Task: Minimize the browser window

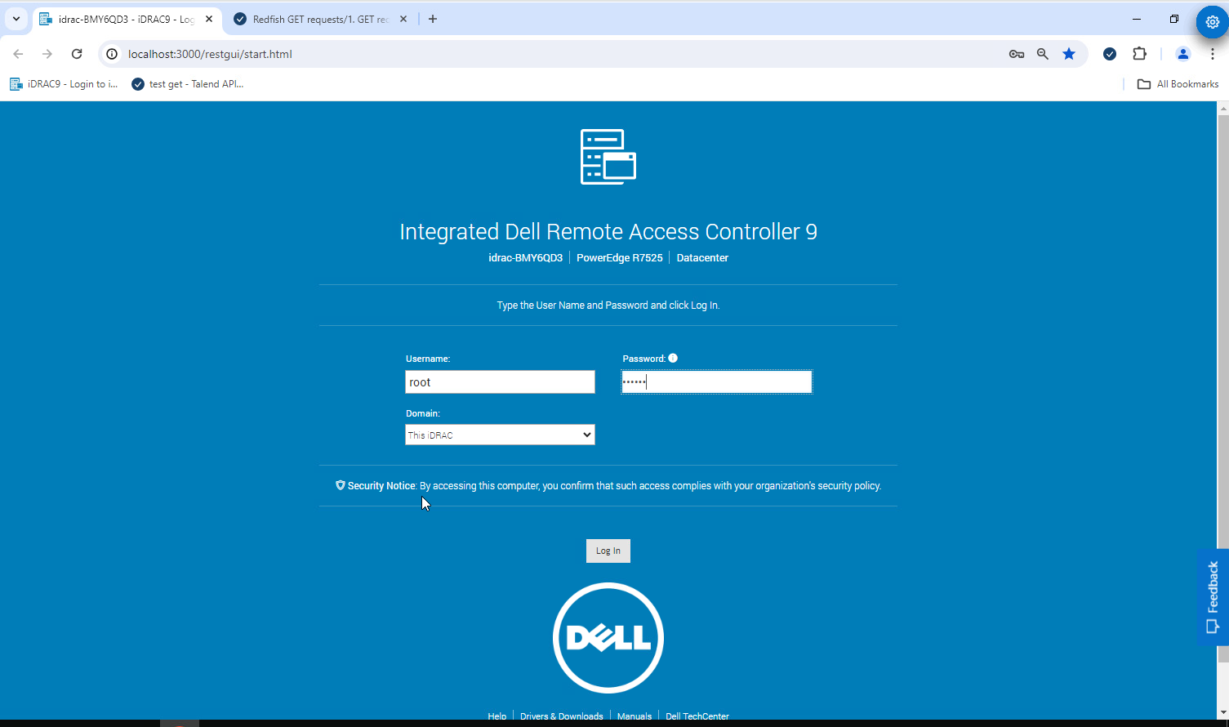Action: 1136,19
